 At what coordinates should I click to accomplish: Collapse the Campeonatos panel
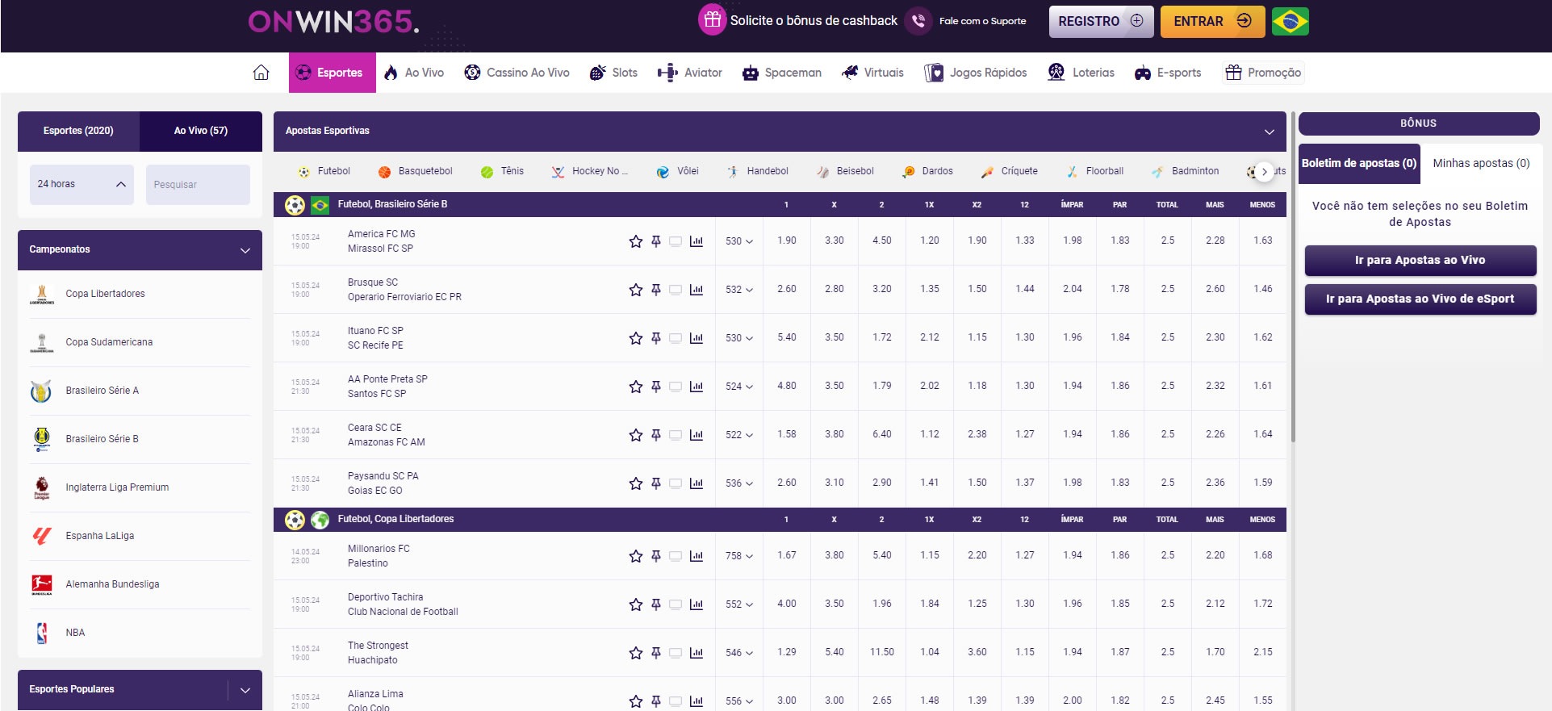click(x=245, y=250)
